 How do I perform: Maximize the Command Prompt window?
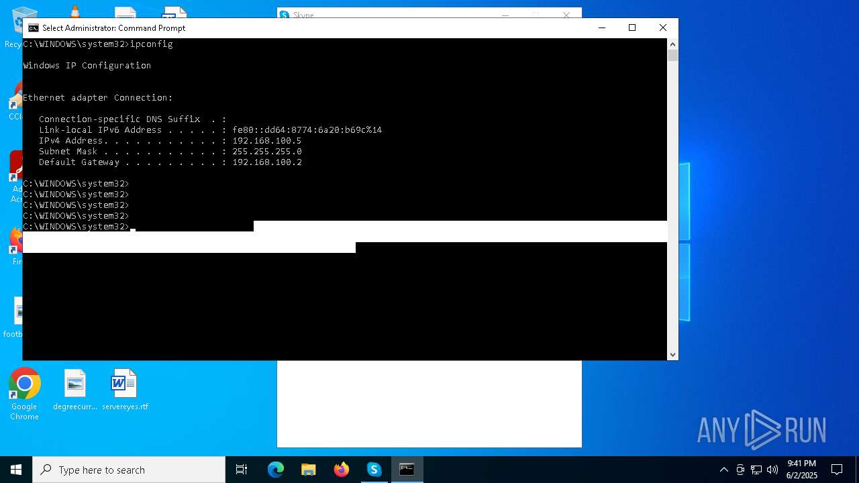click(632, 28)
